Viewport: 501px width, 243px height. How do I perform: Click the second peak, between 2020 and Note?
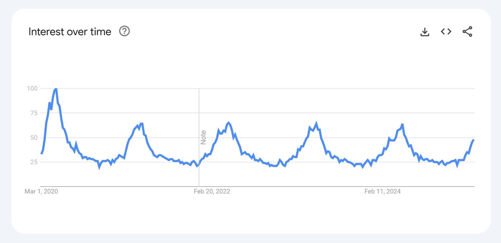click(141, 124)
